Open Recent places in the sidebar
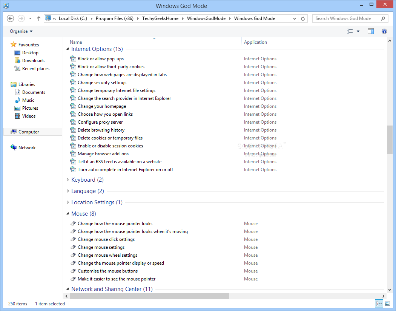Image resolution: width=396 pixels, height=311 pixels. click(36, 69)
